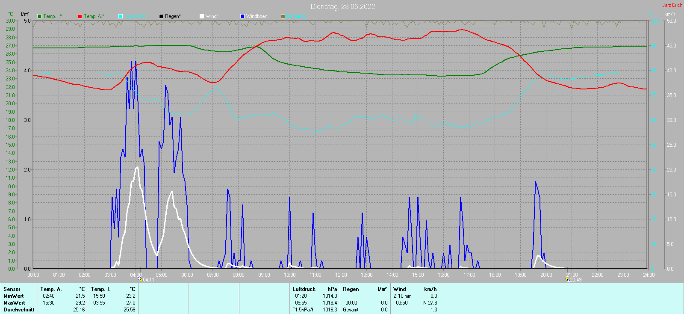Click the Wind column header in table
684x314 pixels.
tap(400, 289)
